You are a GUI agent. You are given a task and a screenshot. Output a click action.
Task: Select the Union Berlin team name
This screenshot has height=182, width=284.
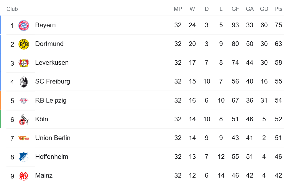(53, 138)
